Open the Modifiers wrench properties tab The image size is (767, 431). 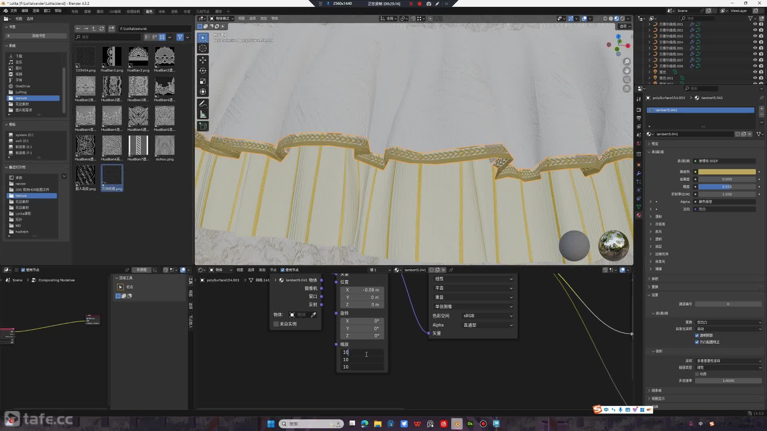638,173
